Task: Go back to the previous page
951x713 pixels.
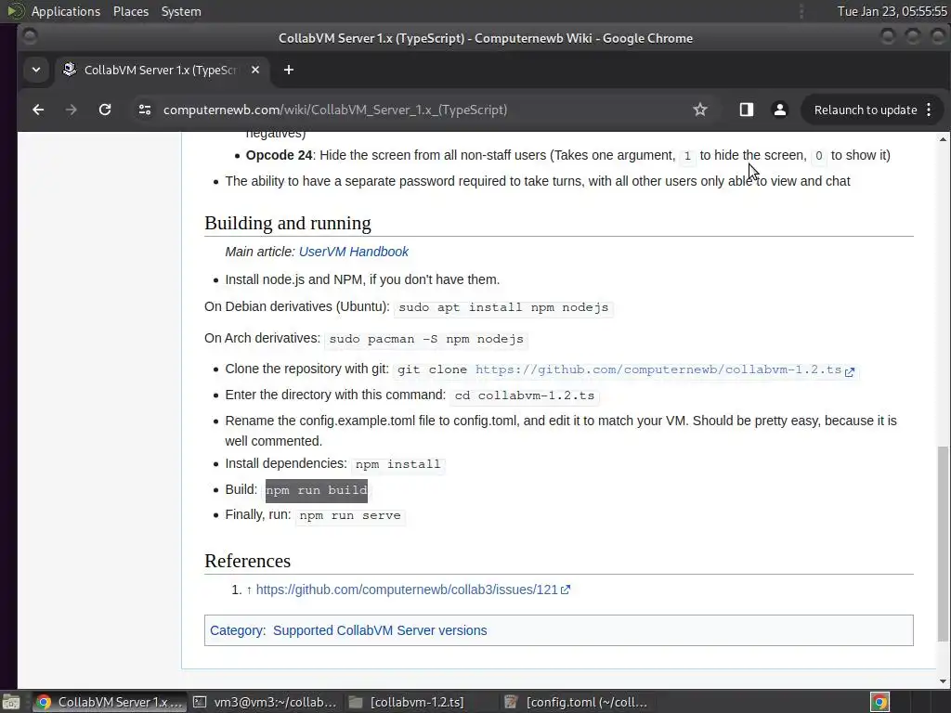Action: (38, 110)
